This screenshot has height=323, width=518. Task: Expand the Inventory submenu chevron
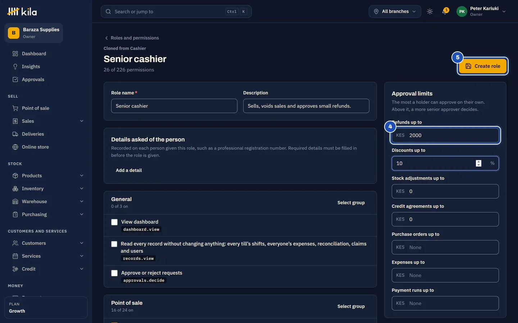[x=82, y=189]
